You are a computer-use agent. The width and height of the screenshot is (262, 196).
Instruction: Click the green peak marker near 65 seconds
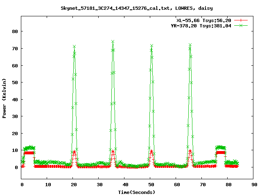tap(190, 45)
